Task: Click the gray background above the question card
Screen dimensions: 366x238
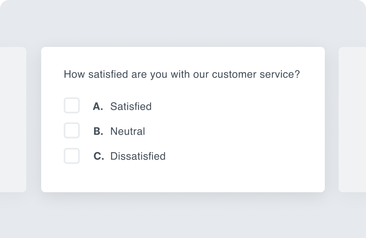Action: point(183,23)
